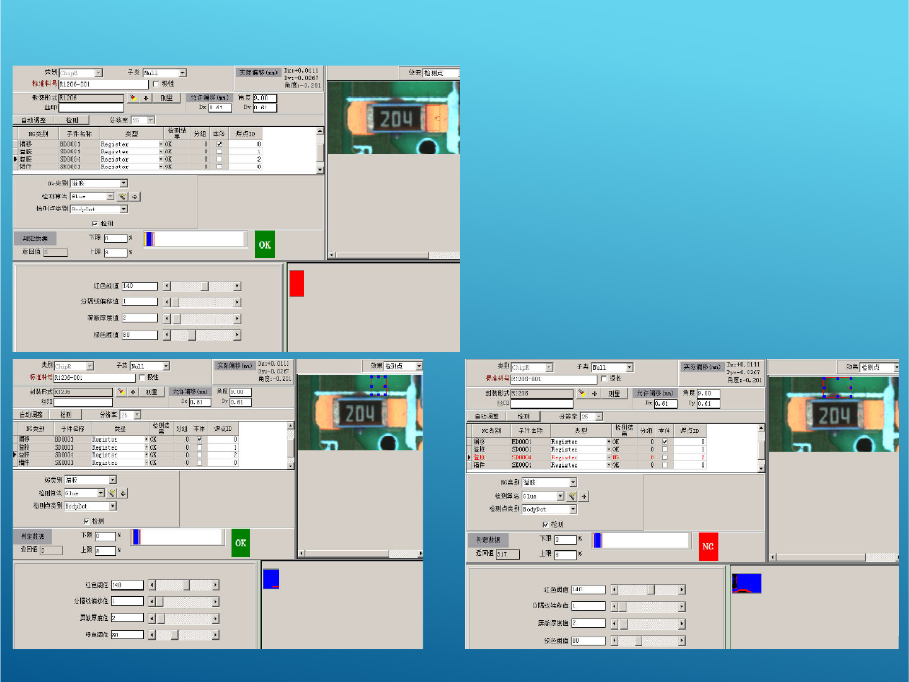Check 本体 checkbox for SK0001 in bottom-left panel

(x=199, y=462)
